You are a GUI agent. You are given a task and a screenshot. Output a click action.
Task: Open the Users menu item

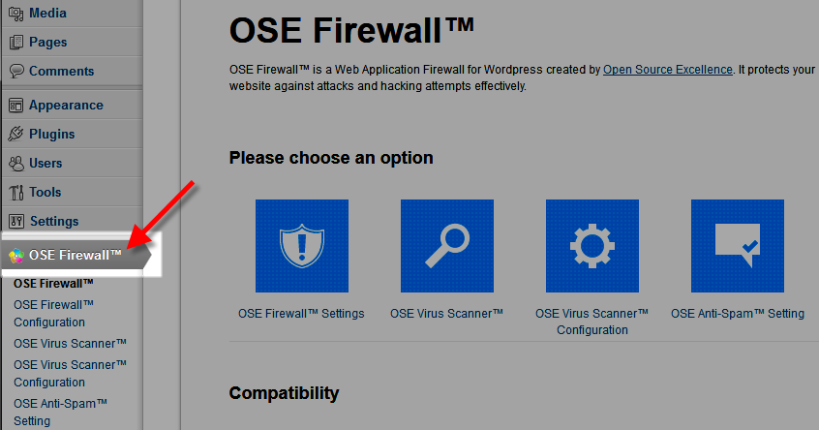click(45, 164)
